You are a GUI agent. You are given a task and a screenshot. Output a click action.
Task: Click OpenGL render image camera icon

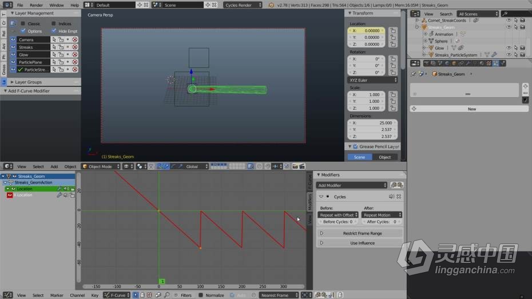pos(295,166)
